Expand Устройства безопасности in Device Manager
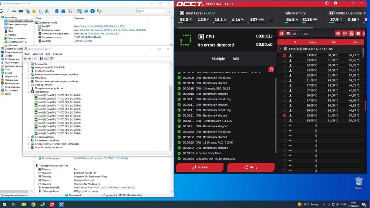 tap(29, 147)
